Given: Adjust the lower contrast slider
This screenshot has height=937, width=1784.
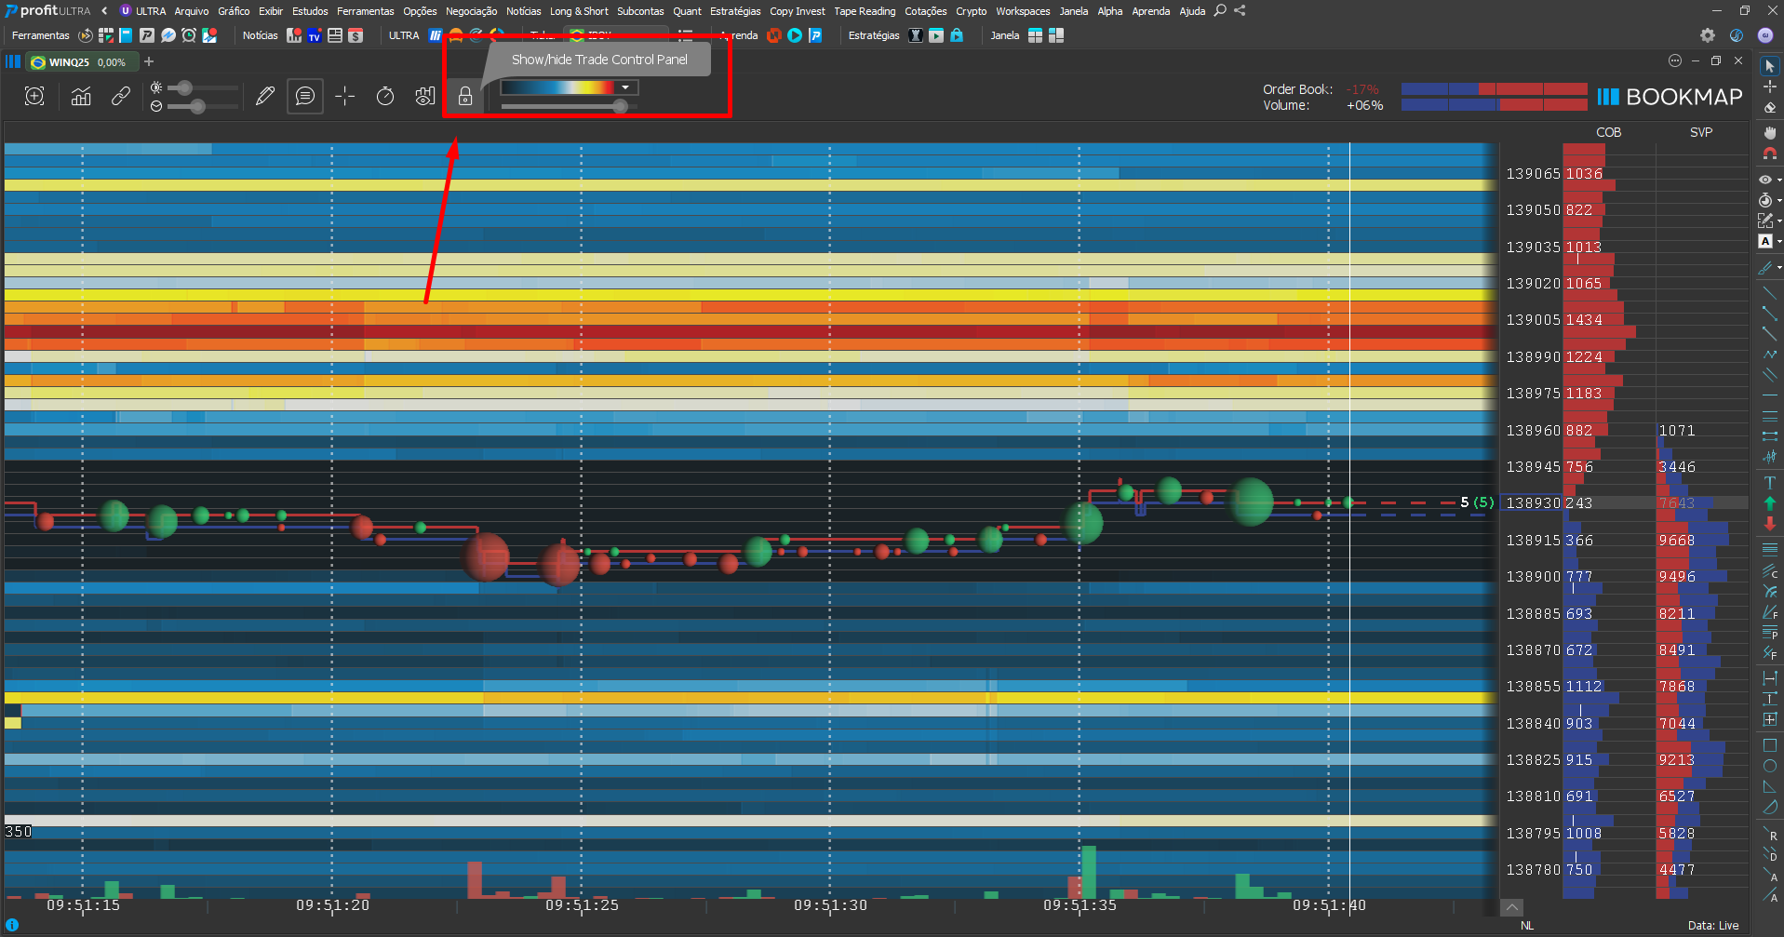Looking at the screenshot, I should coord(203,106).
